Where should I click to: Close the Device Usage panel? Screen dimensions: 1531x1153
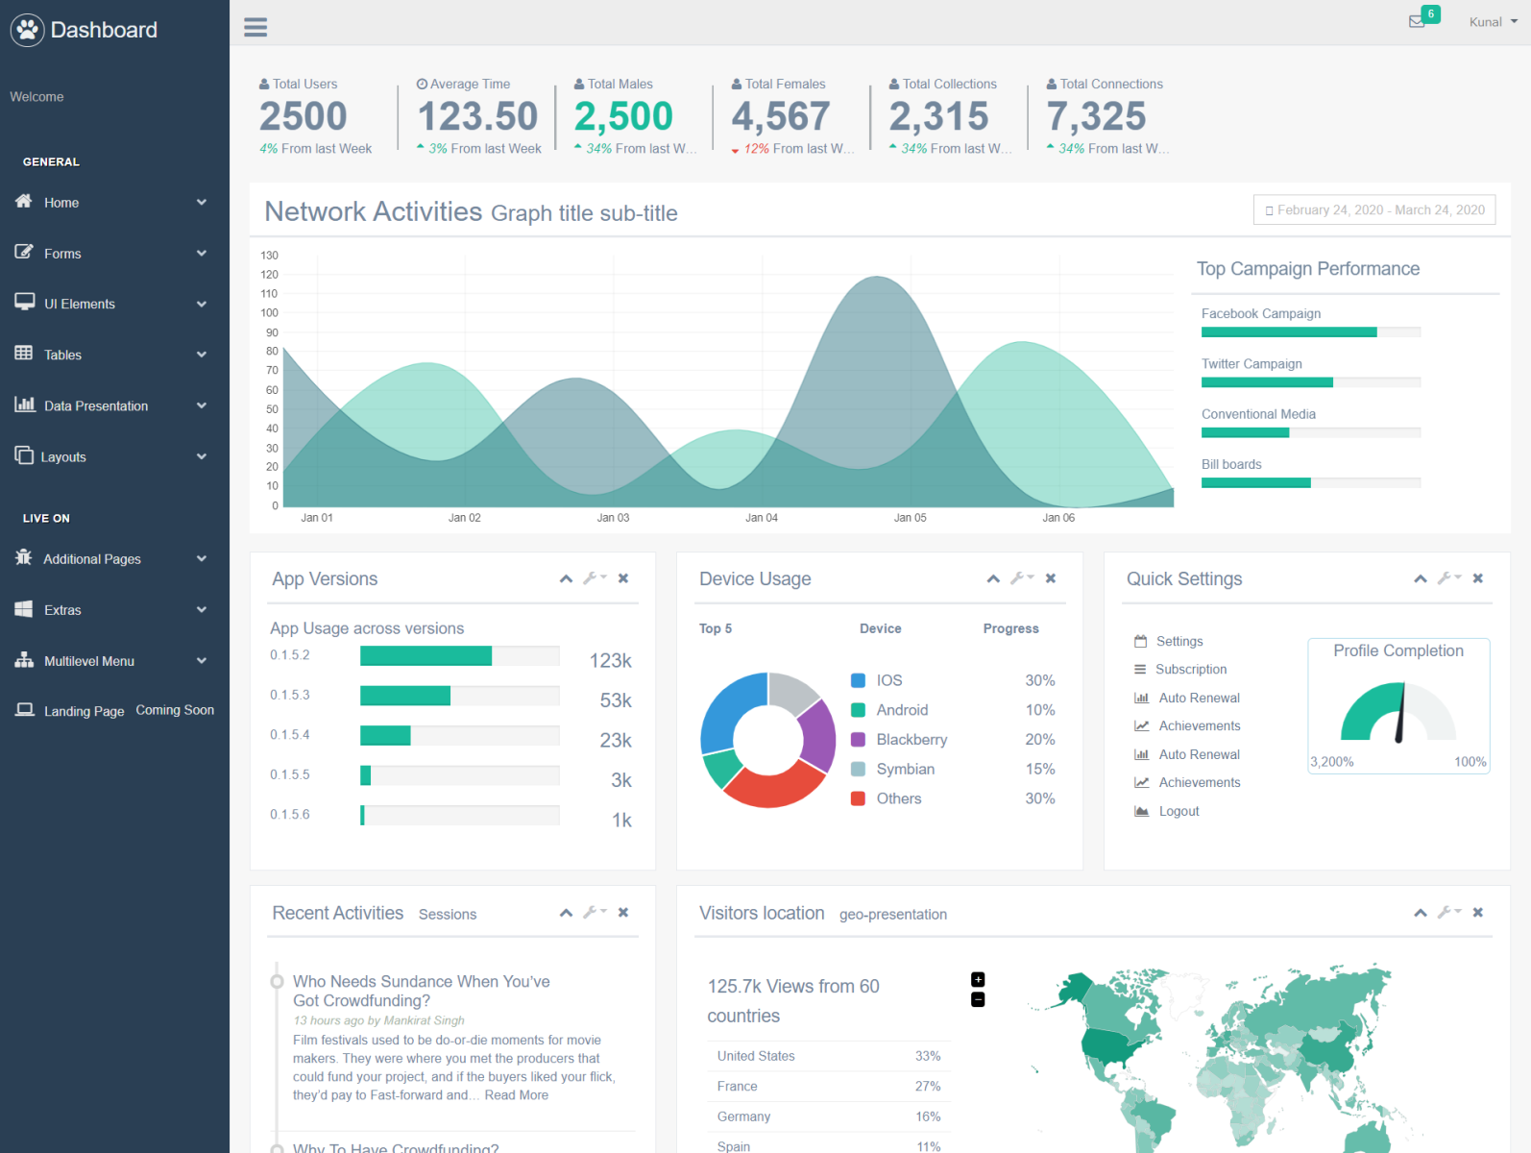[x=1051, y=578]
